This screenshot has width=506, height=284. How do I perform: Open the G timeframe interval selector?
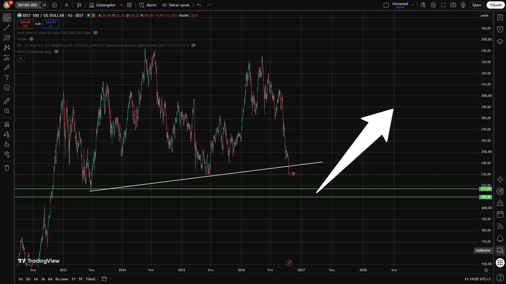tap(67, 5)
